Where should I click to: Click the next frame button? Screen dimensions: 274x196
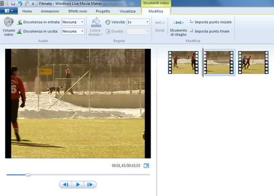[90, 185]
